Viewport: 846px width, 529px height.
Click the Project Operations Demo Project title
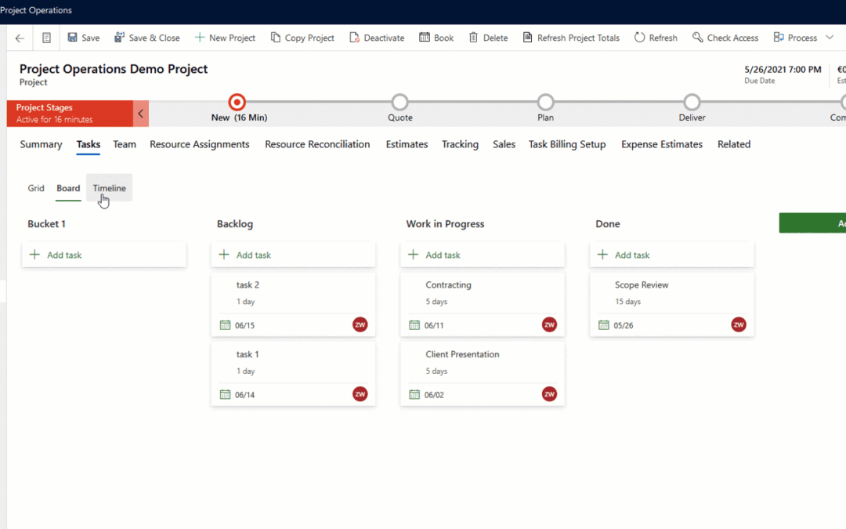pyautogui.click(x=114, y=69)
